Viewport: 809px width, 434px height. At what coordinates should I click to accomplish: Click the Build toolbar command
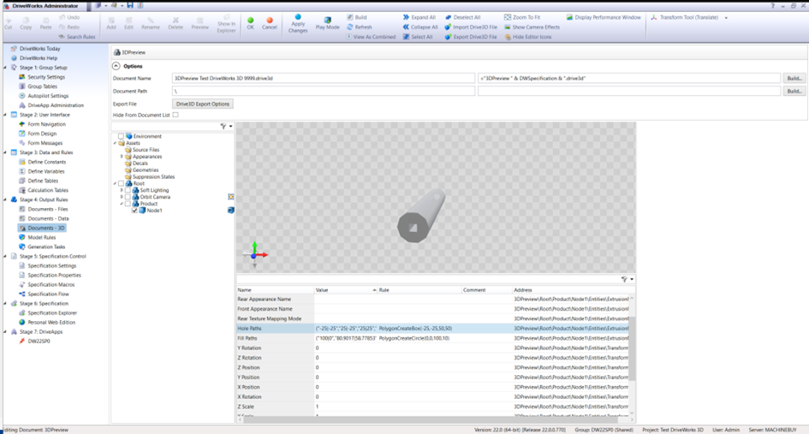point(356,17)
